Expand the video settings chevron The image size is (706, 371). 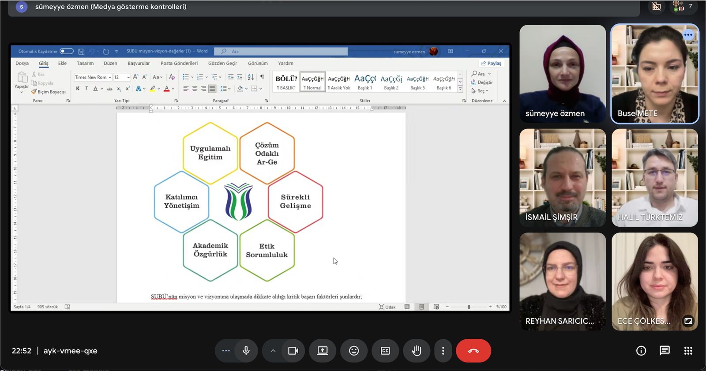(273, 351)
